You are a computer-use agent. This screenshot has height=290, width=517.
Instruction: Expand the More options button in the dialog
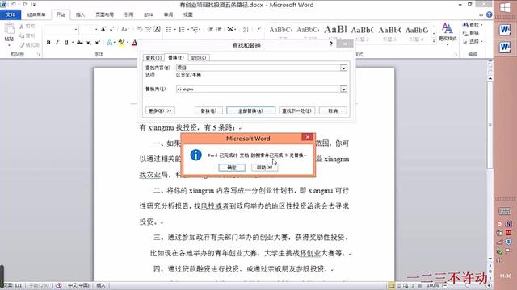click(x=160, y=111)
